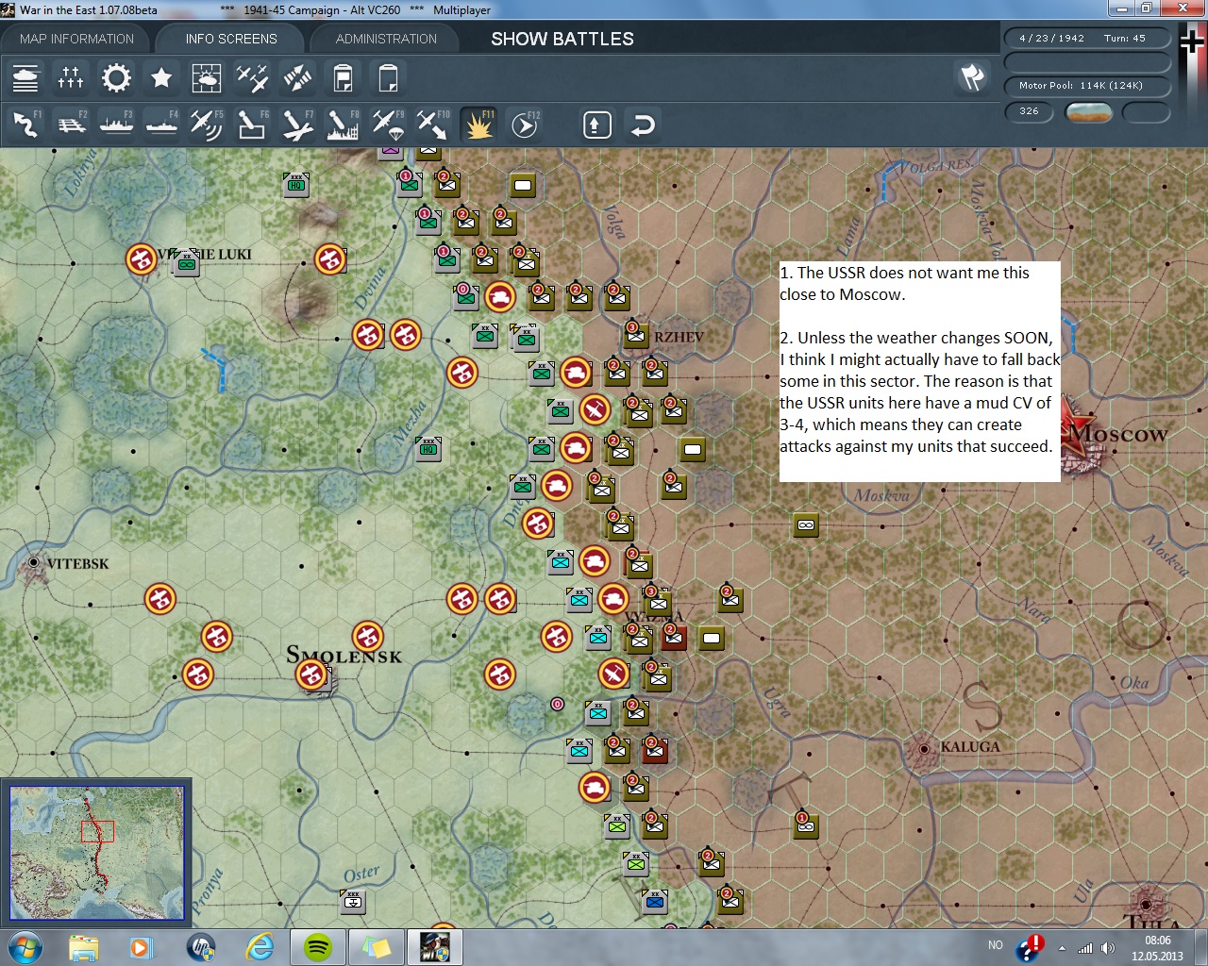
Task: Click F12 end turn arrow icon
Action: tap(524, 125)
